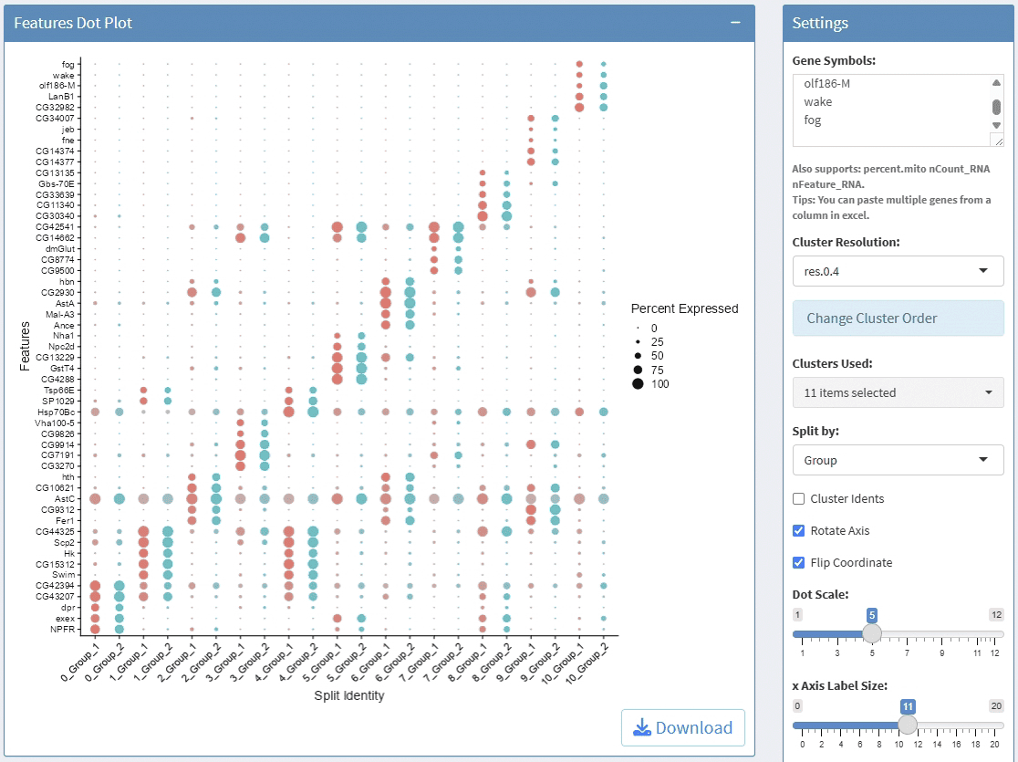Disable the Flip Coordinate checkbox

coord(799,563)
